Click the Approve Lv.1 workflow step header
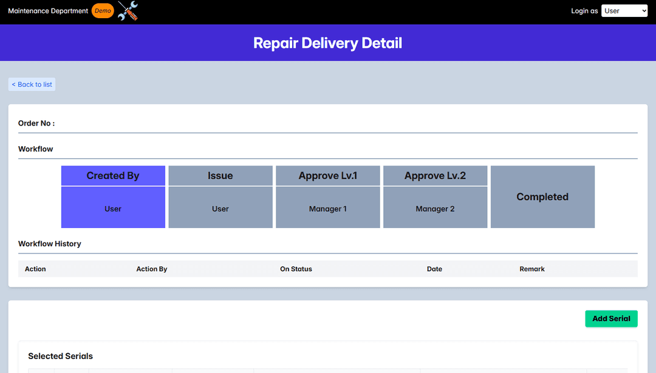 [328, 176]
